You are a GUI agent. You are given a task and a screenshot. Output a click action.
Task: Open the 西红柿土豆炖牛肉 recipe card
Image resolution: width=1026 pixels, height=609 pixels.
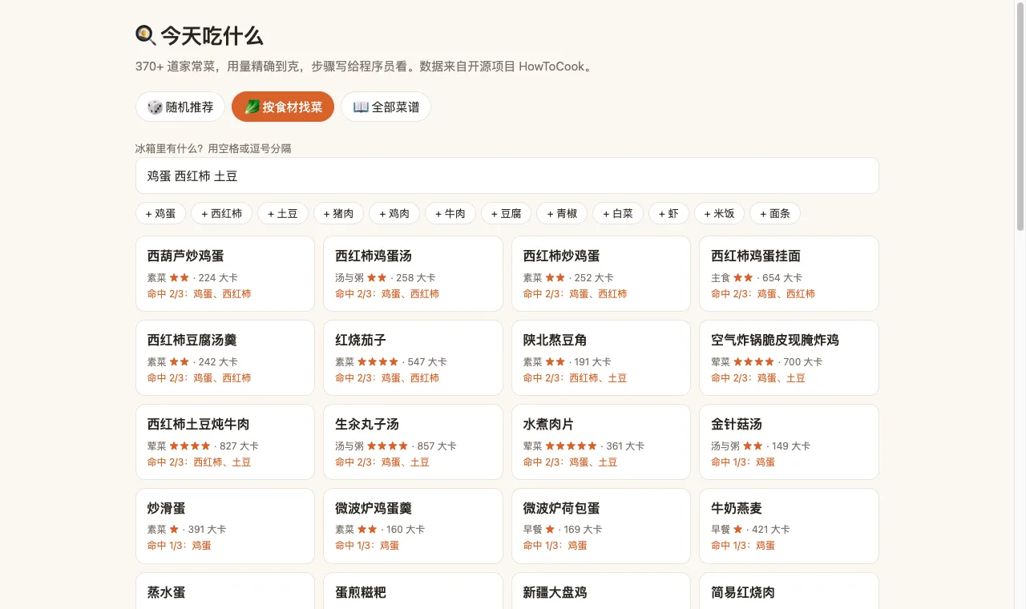click(225, 442)
